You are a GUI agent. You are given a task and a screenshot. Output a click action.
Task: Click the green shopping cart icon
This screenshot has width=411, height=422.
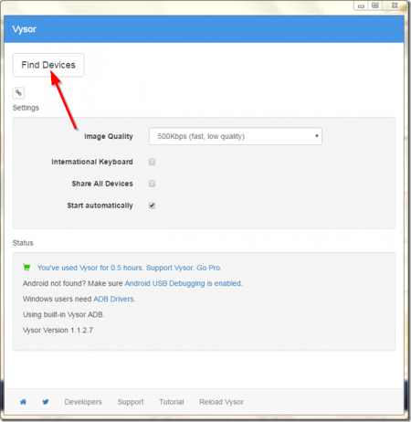pyautogui.click(x=26, y=268)
